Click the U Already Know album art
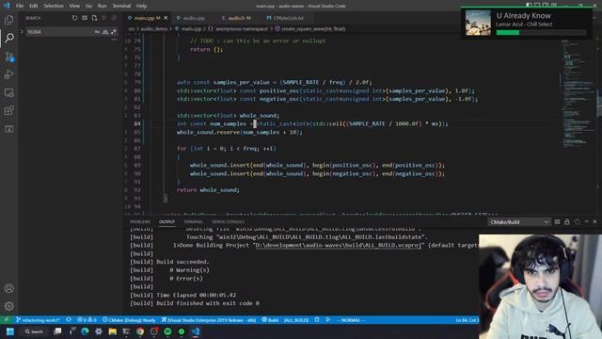The image size is (602, 339). tap(478, 23)
